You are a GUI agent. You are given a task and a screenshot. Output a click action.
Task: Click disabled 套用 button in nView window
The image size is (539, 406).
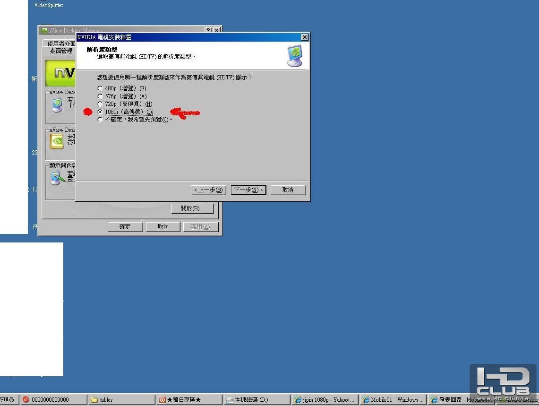[201, 227]
